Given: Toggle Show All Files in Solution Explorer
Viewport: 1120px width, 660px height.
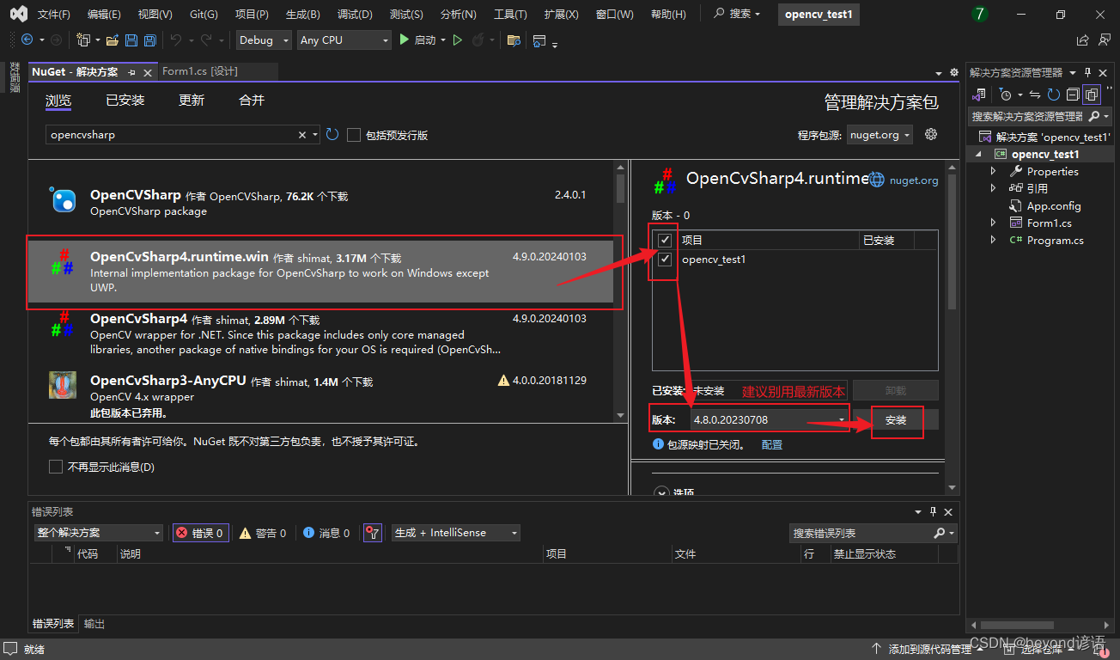Looking at the screenshot, I should [x=1092, y=95].
